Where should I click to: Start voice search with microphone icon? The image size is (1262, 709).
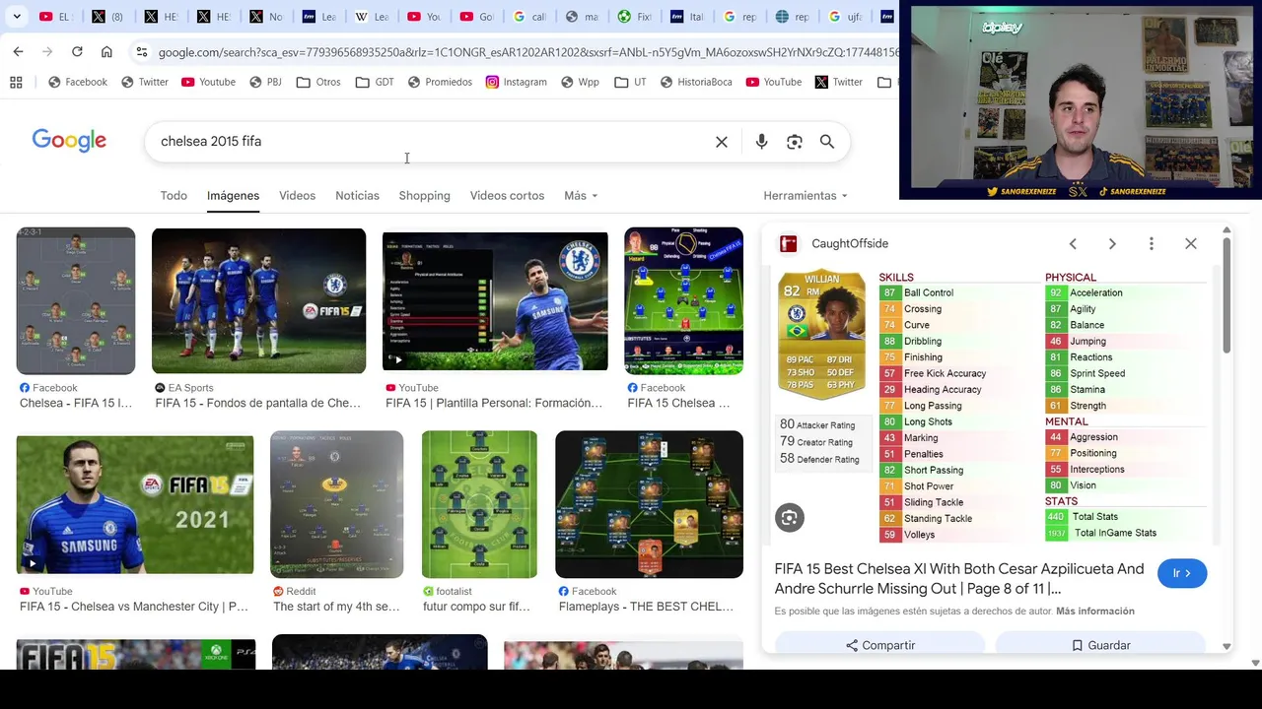761,142
